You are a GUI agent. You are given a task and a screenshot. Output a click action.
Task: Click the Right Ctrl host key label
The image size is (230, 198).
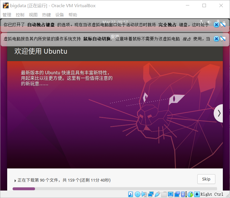212,194
